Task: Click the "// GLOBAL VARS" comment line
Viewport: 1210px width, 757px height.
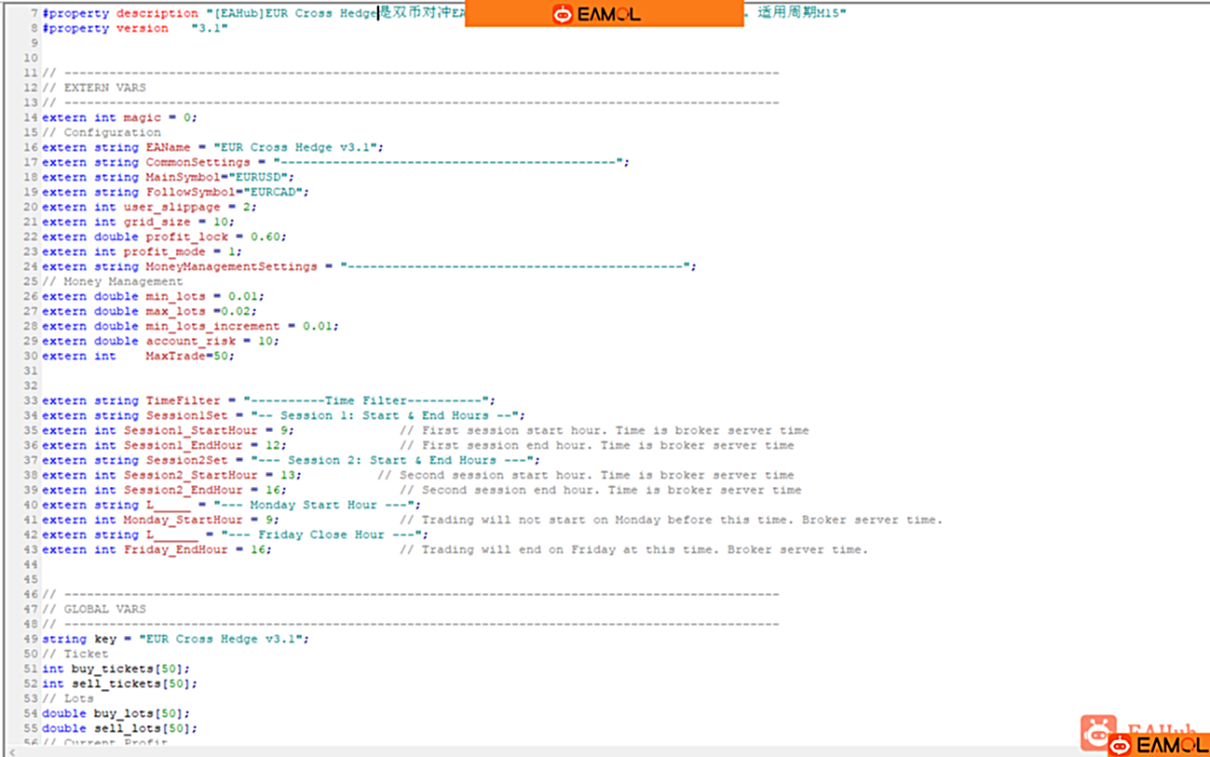Action: point(94,609)
